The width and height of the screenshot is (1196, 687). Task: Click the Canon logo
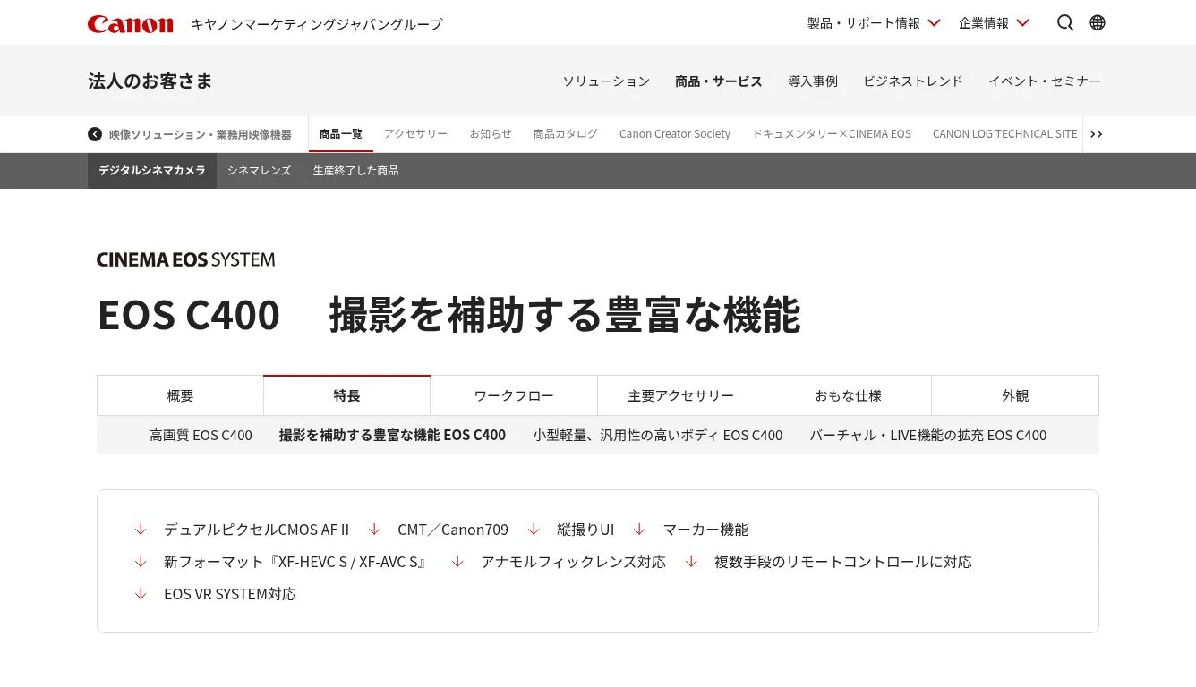pos(130,23)
